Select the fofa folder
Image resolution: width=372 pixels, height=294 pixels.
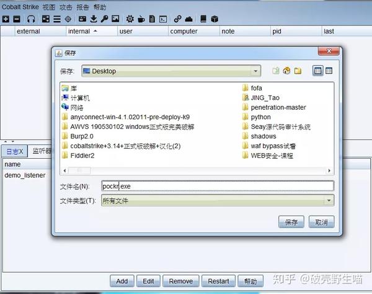click(x=252, y=88)
